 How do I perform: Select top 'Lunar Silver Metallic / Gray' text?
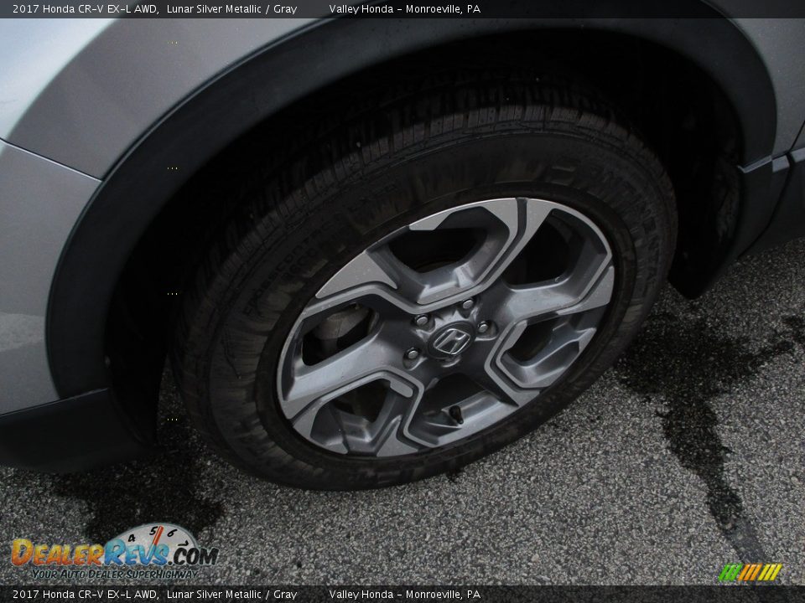tap(231, 8)
